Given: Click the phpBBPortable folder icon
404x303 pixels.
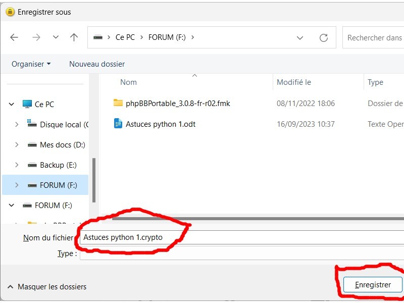Looking at the screenshot, I should pyautogui.click(x=118, y=103).
